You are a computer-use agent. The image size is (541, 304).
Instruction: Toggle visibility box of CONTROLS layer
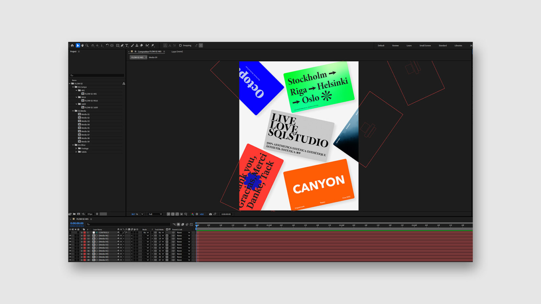pyautogui.click(x=70, y=232)
